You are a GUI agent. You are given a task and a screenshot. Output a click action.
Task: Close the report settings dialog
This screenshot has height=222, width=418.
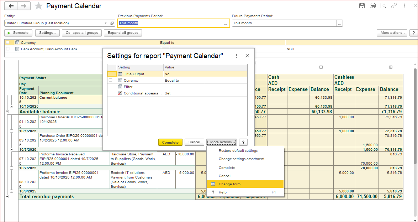(x=247, y=56)
